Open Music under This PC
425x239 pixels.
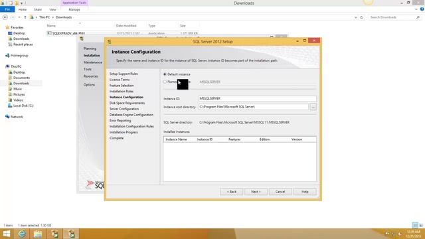(x=18, y=89)
